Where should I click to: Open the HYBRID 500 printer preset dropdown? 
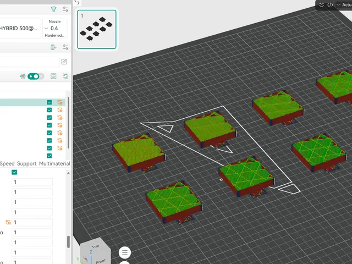pyautogui.click(x=20, y=28)
